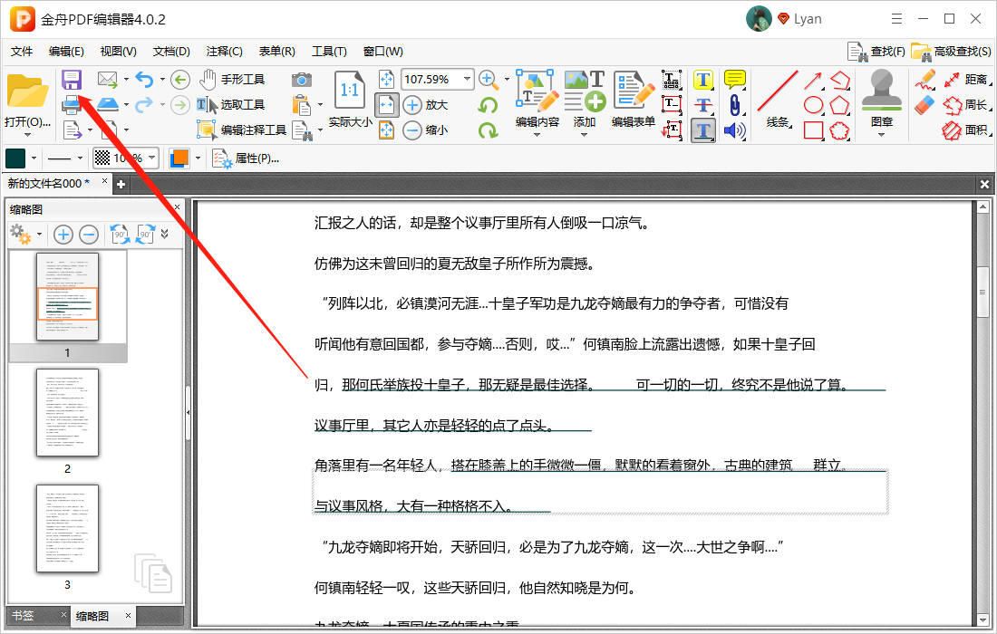Select the Pencil freehand tool
This screenshot has height=634, width=997.
tap(925, 80)
